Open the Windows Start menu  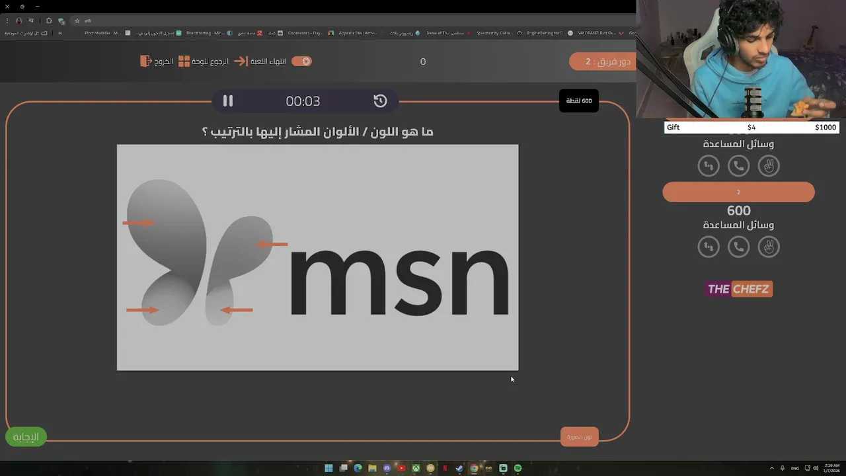[x=328, y=468]
